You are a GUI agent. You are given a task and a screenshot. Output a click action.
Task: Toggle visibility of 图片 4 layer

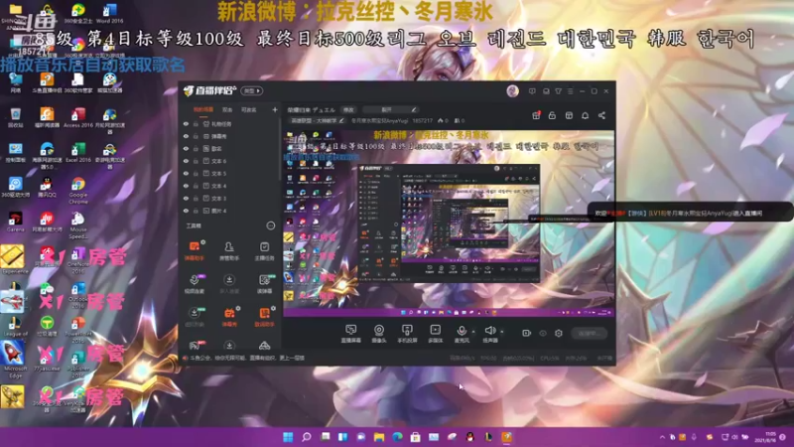[186, 211]
